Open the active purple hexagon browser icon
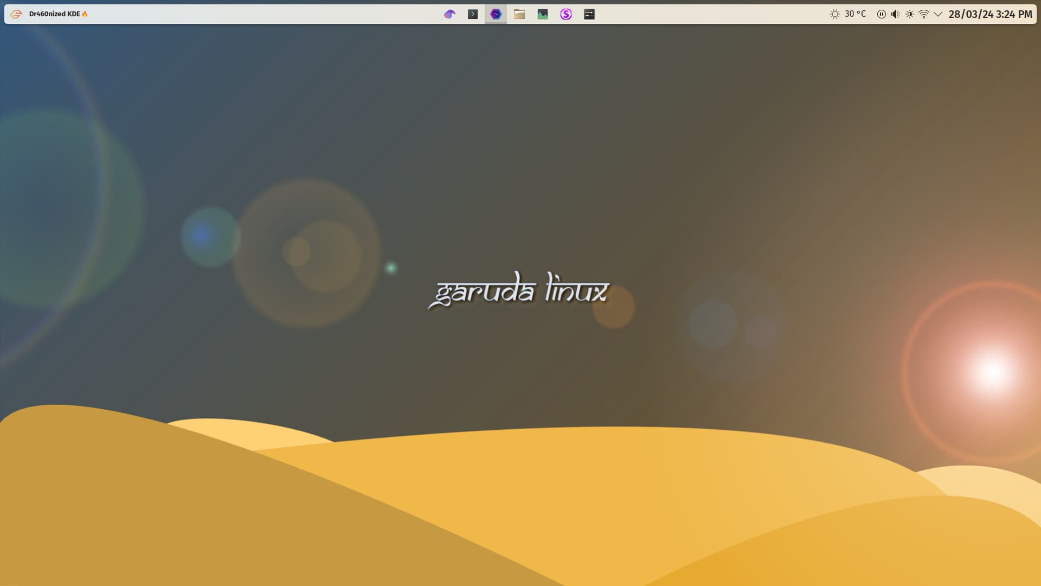The image size is (1041, 586). click(496, 14)
